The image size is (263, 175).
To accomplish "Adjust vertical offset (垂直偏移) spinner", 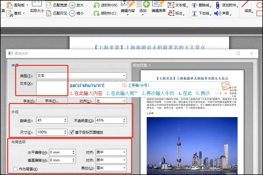I will click(x=73, y=160).
